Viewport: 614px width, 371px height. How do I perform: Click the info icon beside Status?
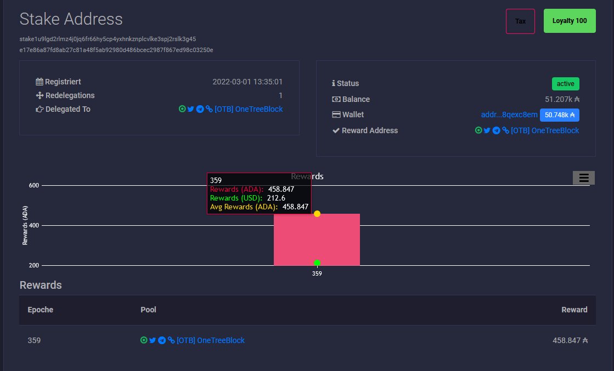(334, 83)
